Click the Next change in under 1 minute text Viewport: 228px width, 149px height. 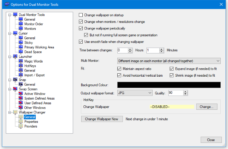147,119
